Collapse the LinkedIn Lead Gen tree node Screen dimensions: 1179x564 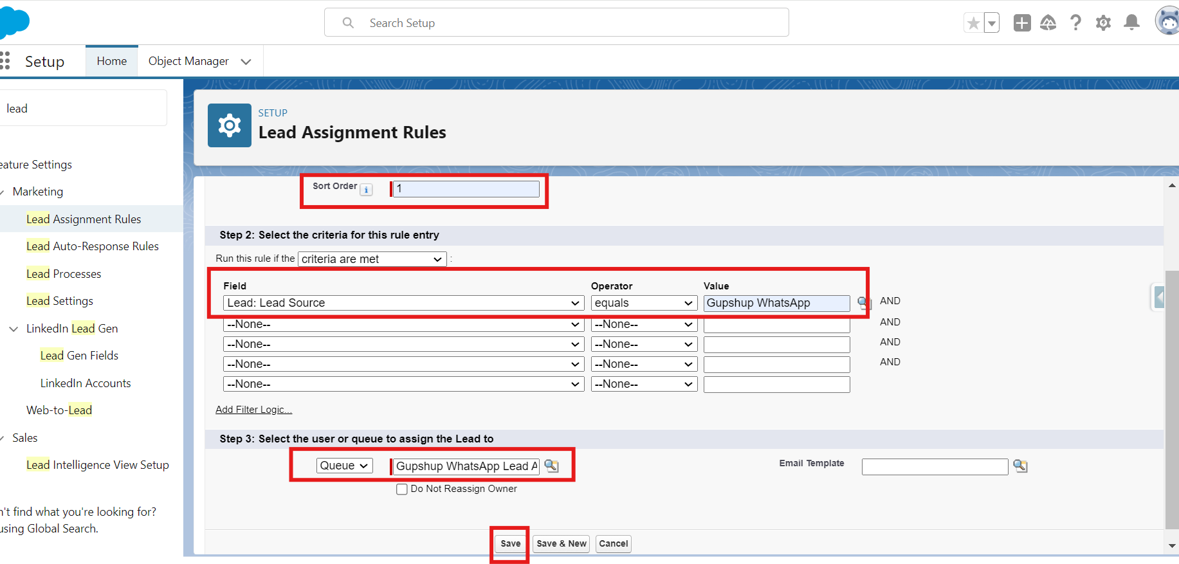(14, 329)
